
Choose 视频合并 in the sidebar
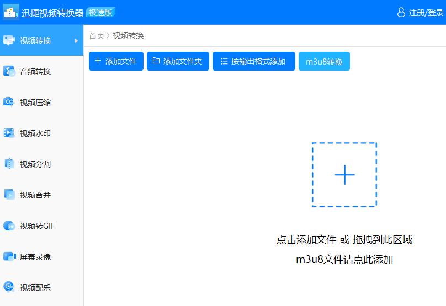[41, 195]
